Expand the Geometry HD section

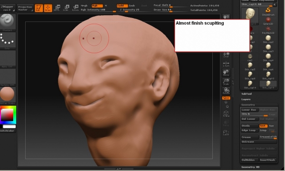pos(251,167)
